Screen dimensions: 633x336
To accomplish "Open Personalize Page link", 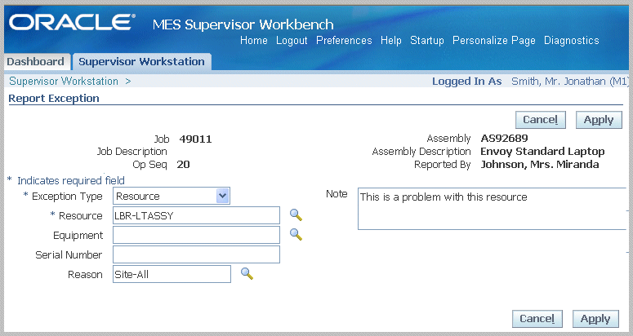I will pyautogui.click(x=493, y=40).
